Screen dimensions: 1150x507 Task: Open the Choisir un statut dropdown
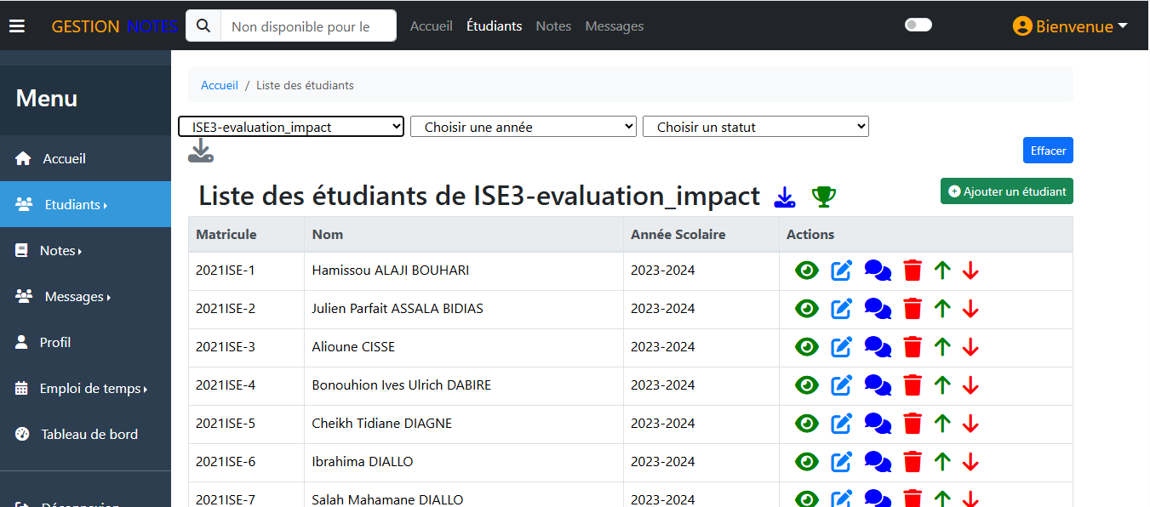pyautogui.click(x=755, y=126)
